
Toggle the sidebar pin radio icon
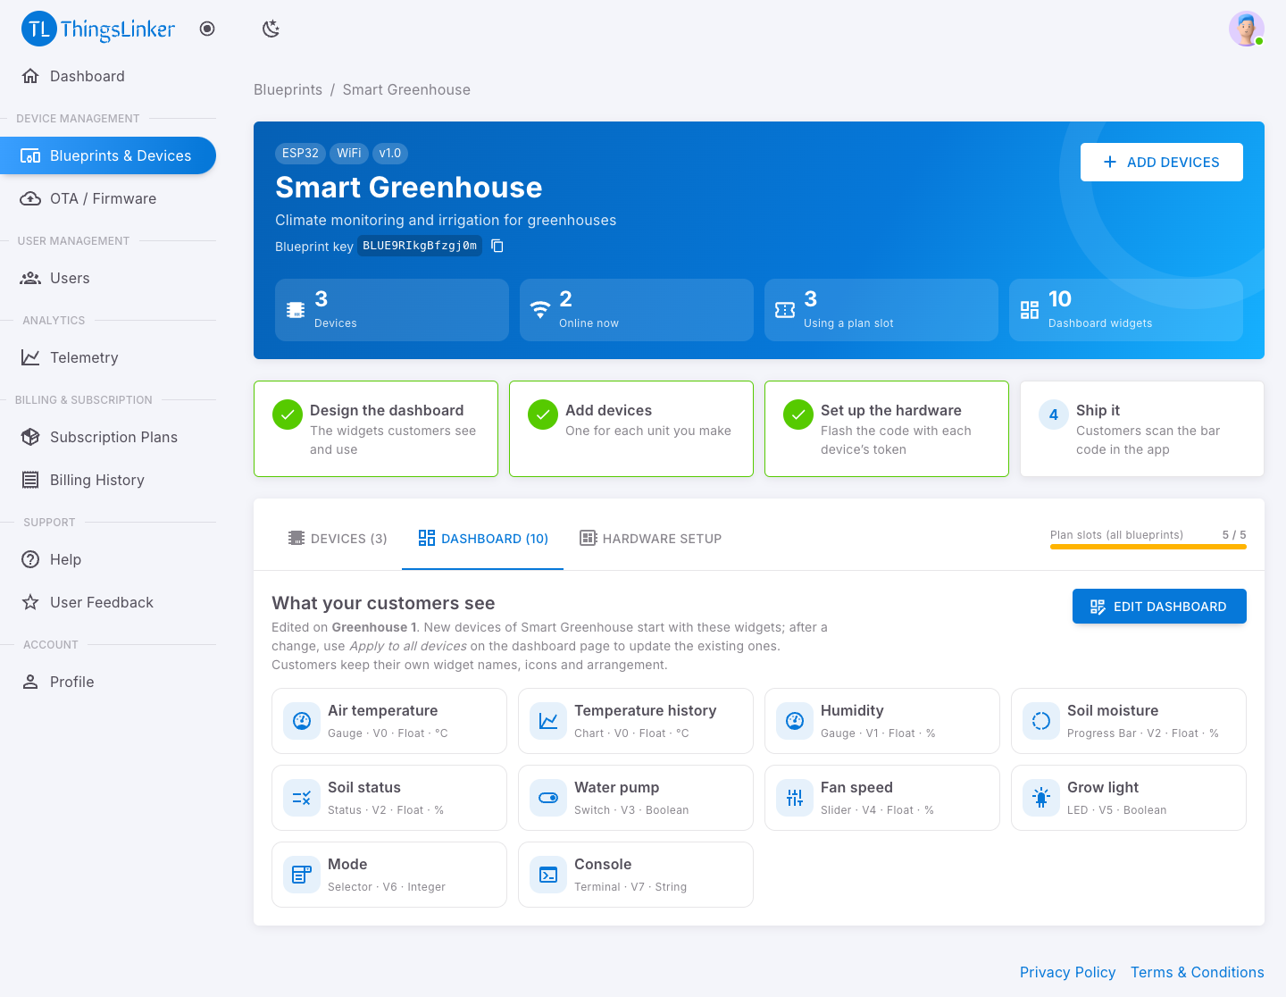point(207,29)
